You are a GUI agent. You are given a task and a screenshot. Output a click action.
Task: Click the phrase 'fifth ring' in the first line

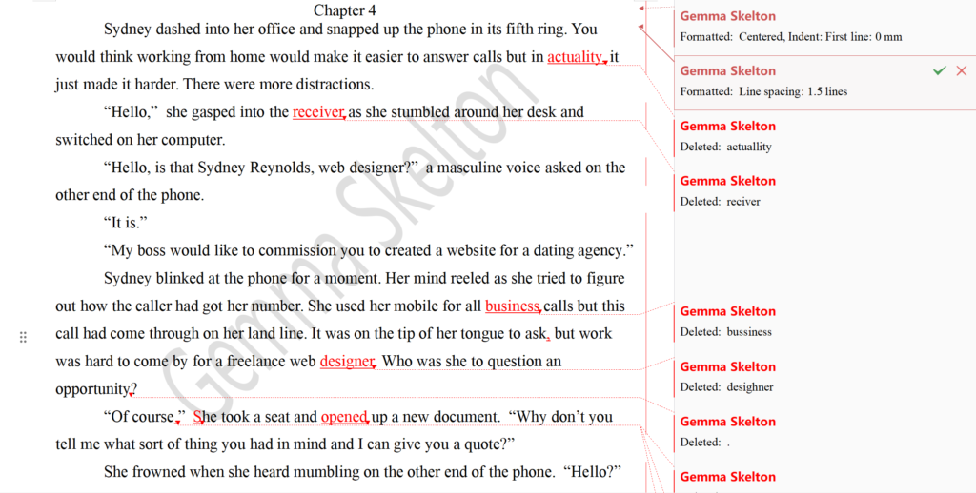click(x=537, y=30)
